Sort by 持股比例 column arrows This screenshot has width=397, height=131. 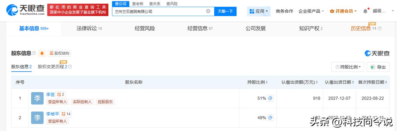pyautogui.click(x=267, y=82)
